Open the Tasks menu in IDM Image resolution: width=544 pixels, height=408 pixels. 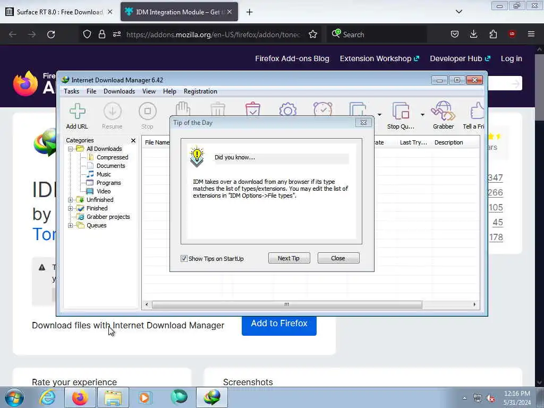pos(72,91)
